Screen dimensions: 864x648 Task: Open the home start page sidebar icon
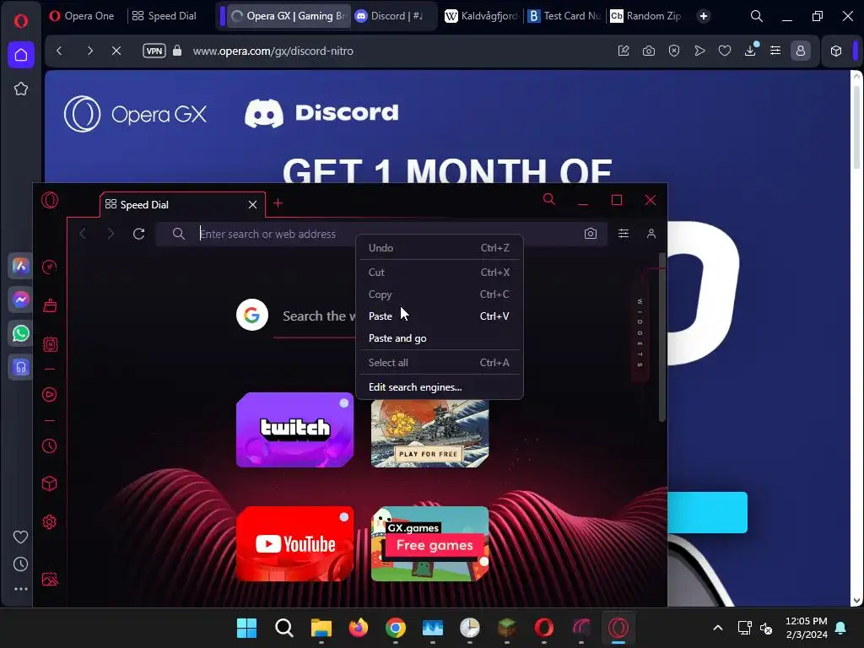(21, 55)
